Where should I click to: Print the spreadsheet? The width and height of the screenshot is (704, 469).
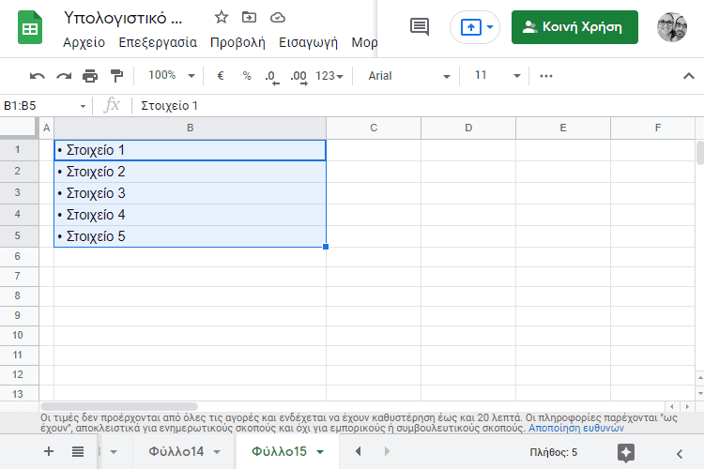click(x=90, y=76)
